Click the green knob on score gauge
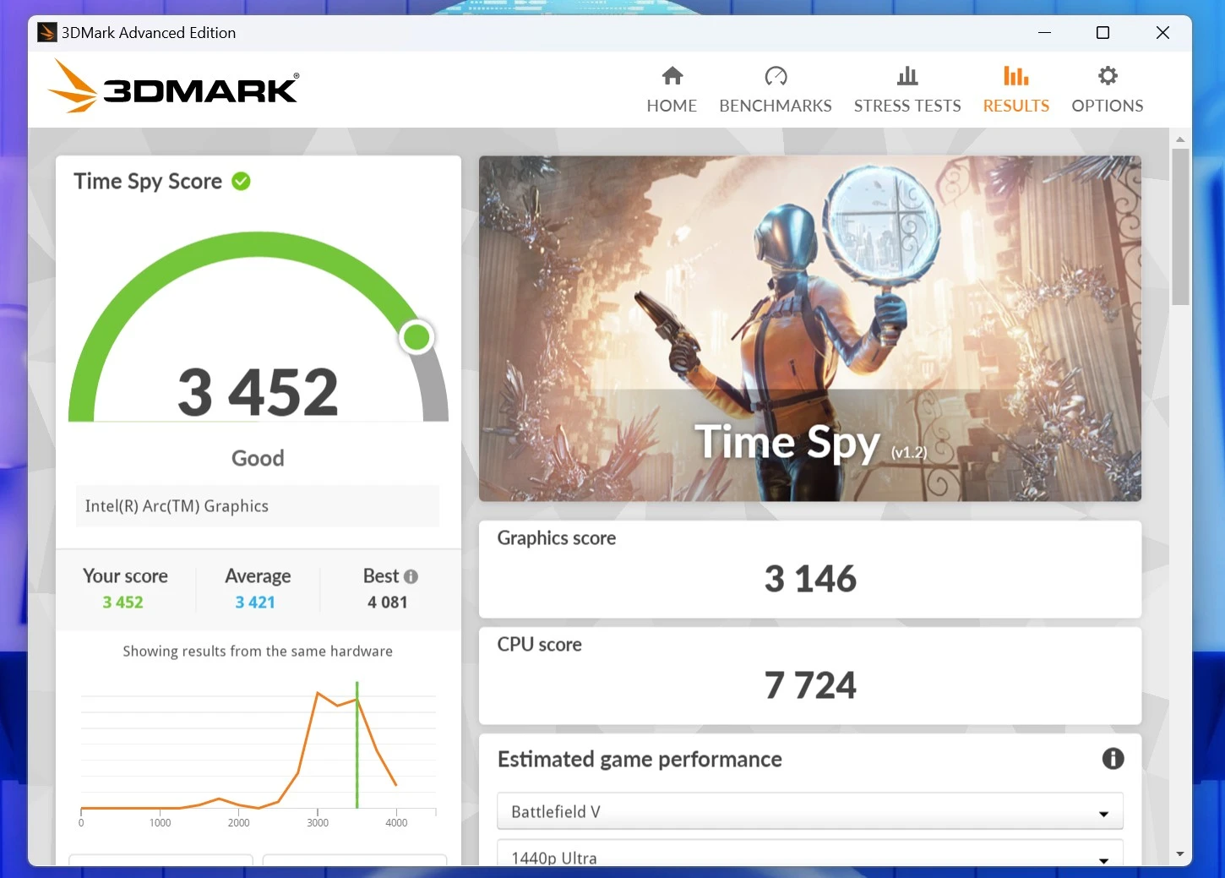This screenshot has height=878, width=1225. 416,337
